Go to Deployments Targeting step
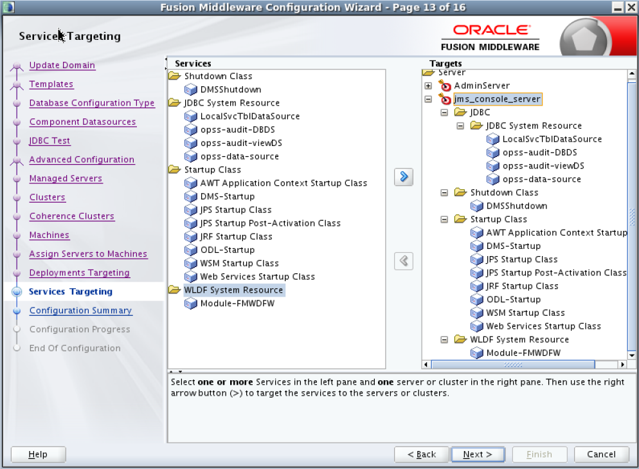639x469 pixels. [80, 273]
